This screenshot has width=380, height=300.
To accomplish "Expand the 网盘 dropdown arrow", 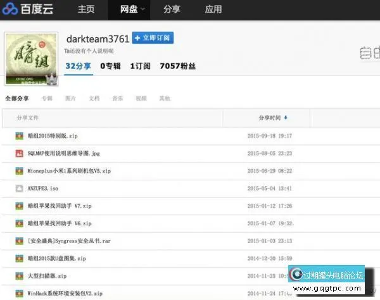I will [x=143, y=9].
